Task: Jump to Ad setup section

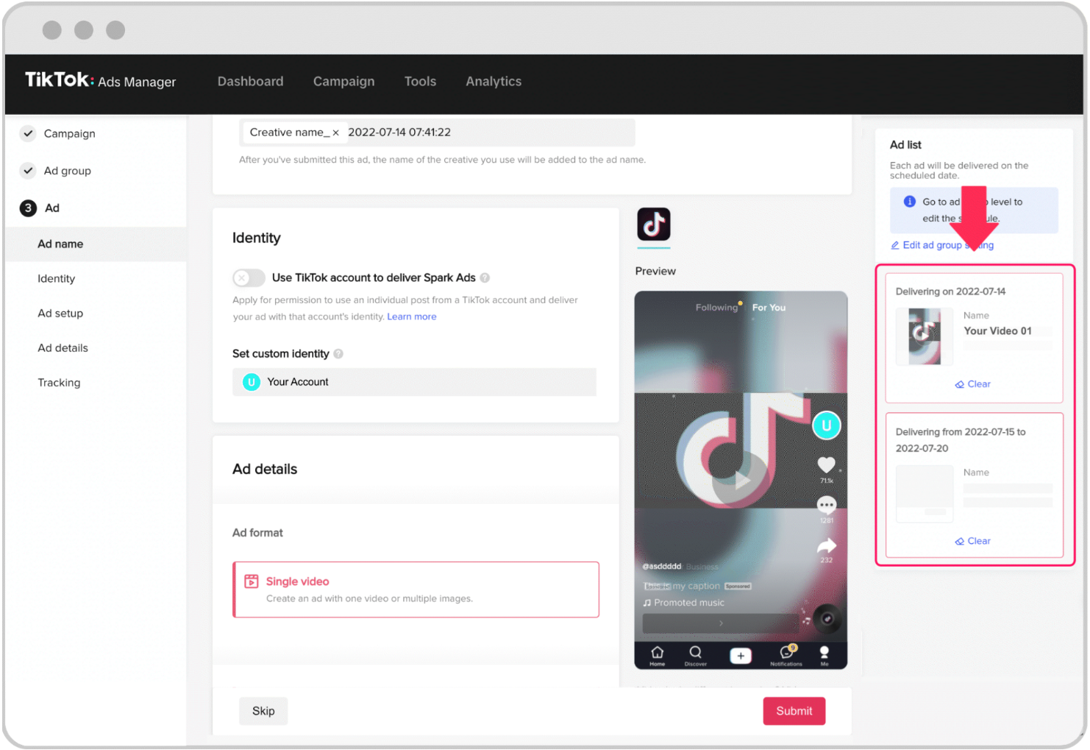Action: pos(60,313)
